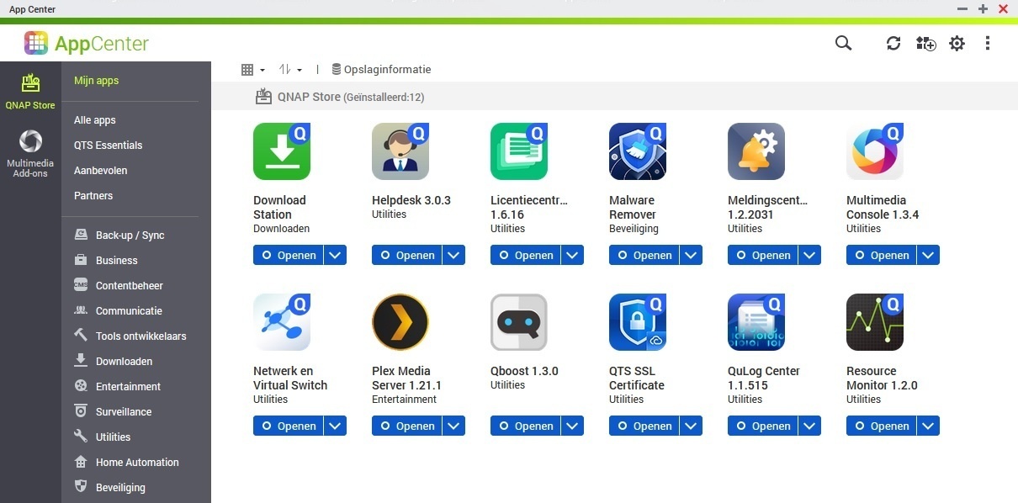Open the settings gear icon
The image size is (1018, 503).
click(957, 43)
